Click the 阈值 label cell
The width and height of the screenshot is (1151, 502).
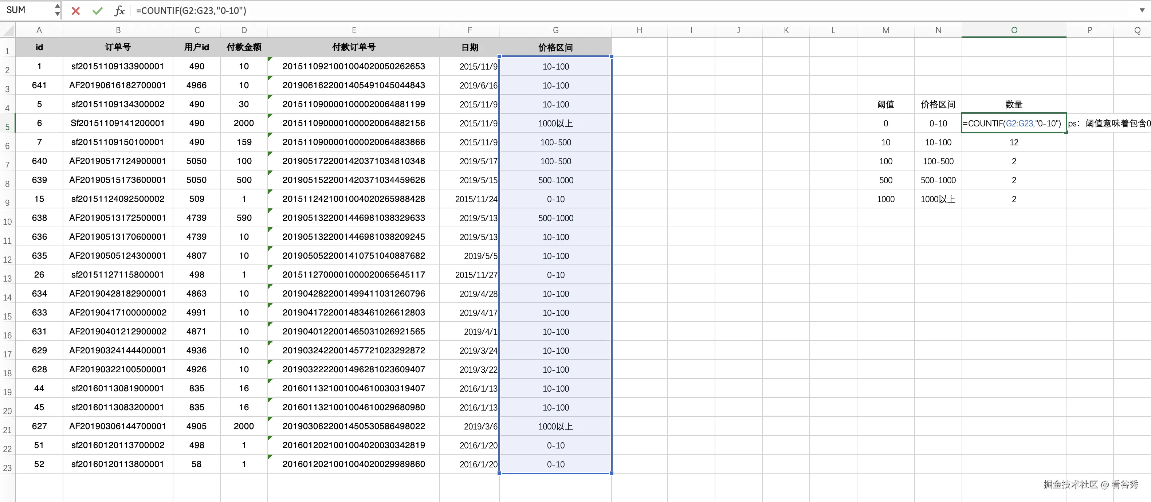pos(886,104)
